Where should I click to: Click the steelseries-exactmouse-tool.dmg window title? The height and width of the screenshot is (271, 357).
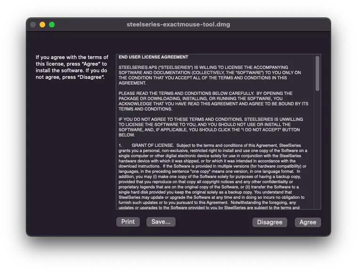pos(178,25)
